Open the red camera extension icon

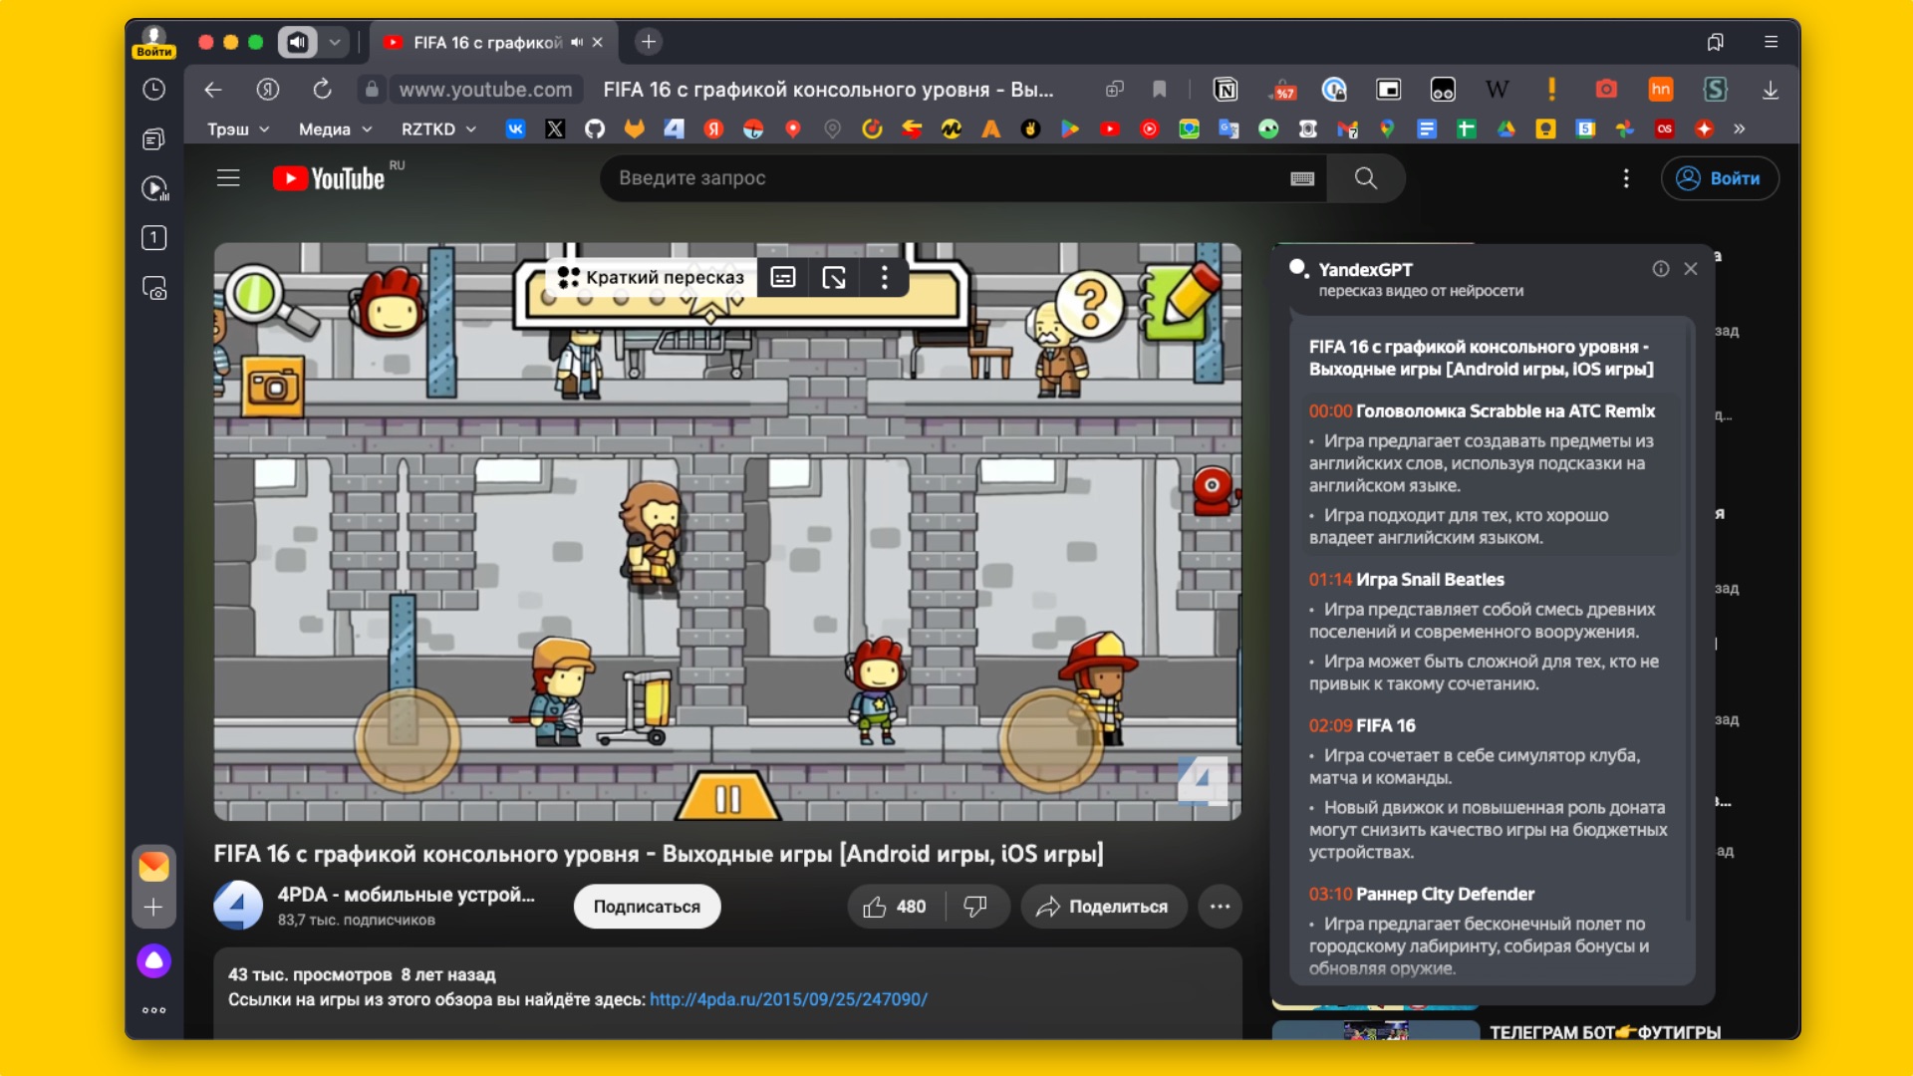[x=1606, y=90]
